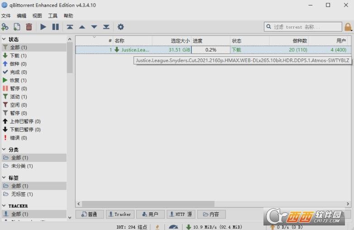Viewport: 354px width, 230px height.
Task: Select 空闲 (0) status filter
Action: pos(34,105)
